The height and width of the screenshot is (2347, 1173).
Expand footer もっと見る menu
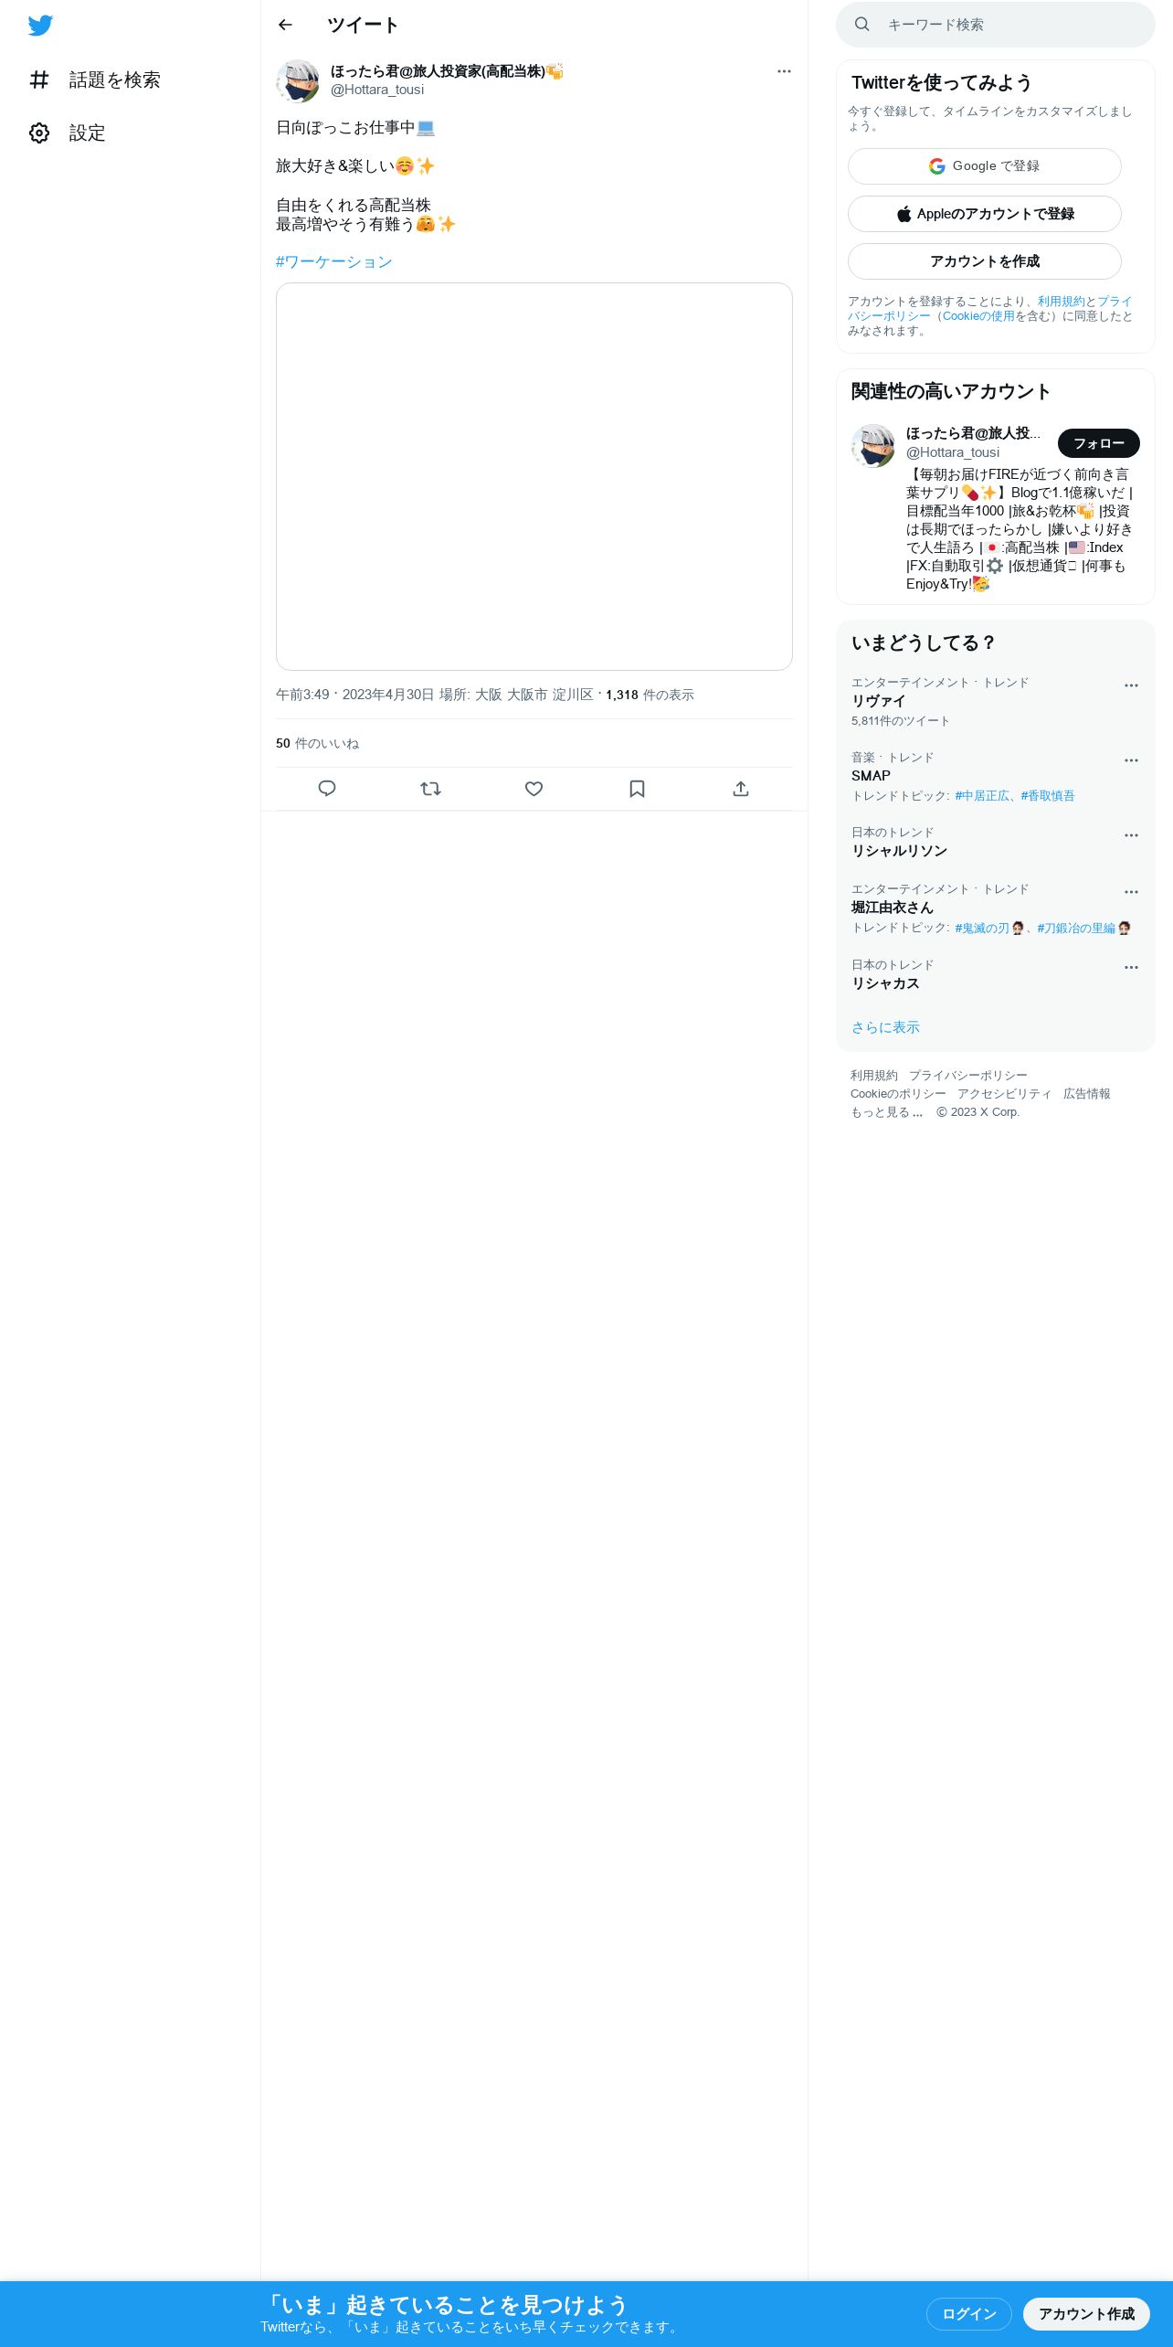pos(887,1112)
